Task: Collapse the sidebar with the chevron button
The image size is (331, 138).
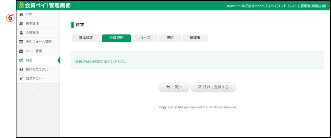Action: [38, 87]
